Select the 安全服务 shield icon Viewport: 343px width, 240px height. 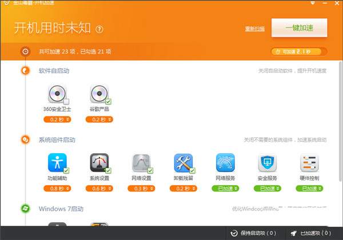coord(268,163)
